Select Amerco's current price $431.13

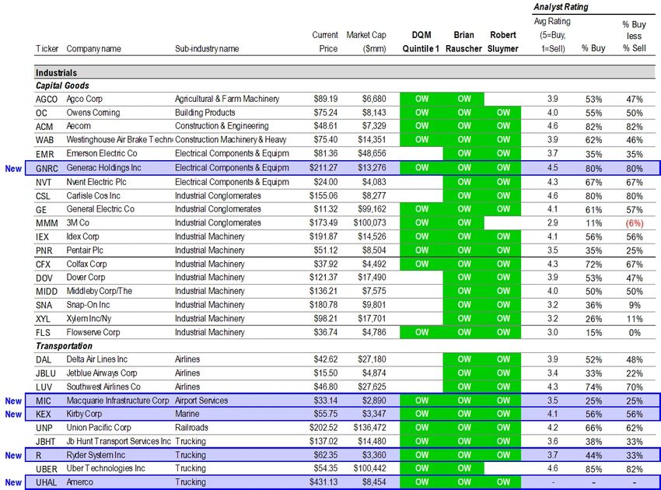tap(324, 482)
